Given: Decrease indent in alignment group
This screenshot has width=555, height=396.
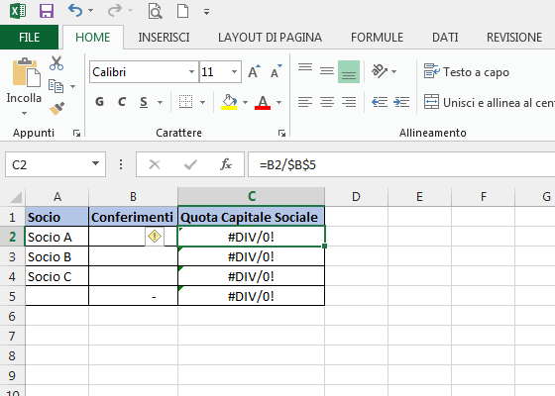Looking at the screenshot, I should pyautogui.click(x=380, y=103).
